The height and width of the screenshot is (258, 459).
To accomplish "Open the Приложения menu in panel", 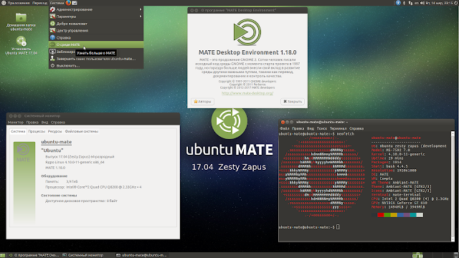I will [16, 3].
